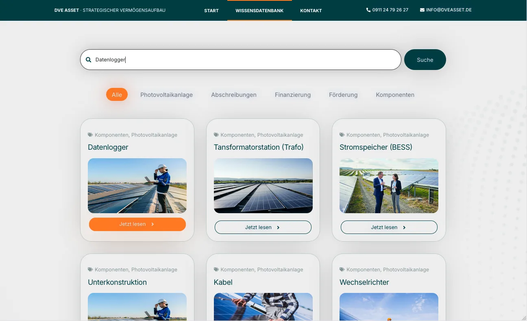This screenshot has width=527, height=321.
Task: Open the Unterkonstruktion card image
Action: [x=137, y=307]
